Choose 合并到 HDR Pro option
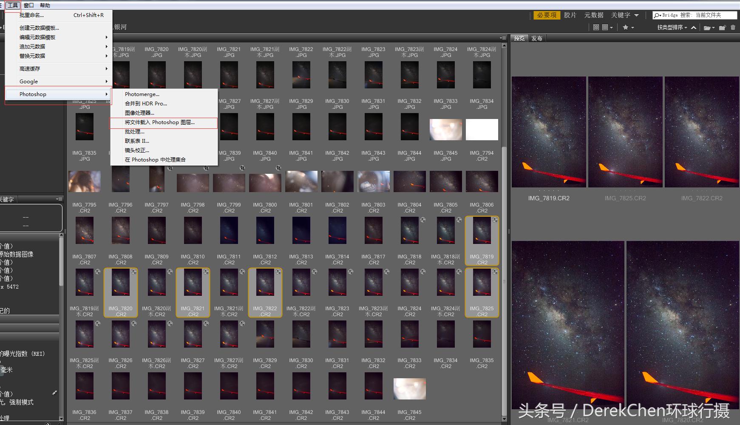The width and height of the screenshot is (740, 425). click(164, 104)
